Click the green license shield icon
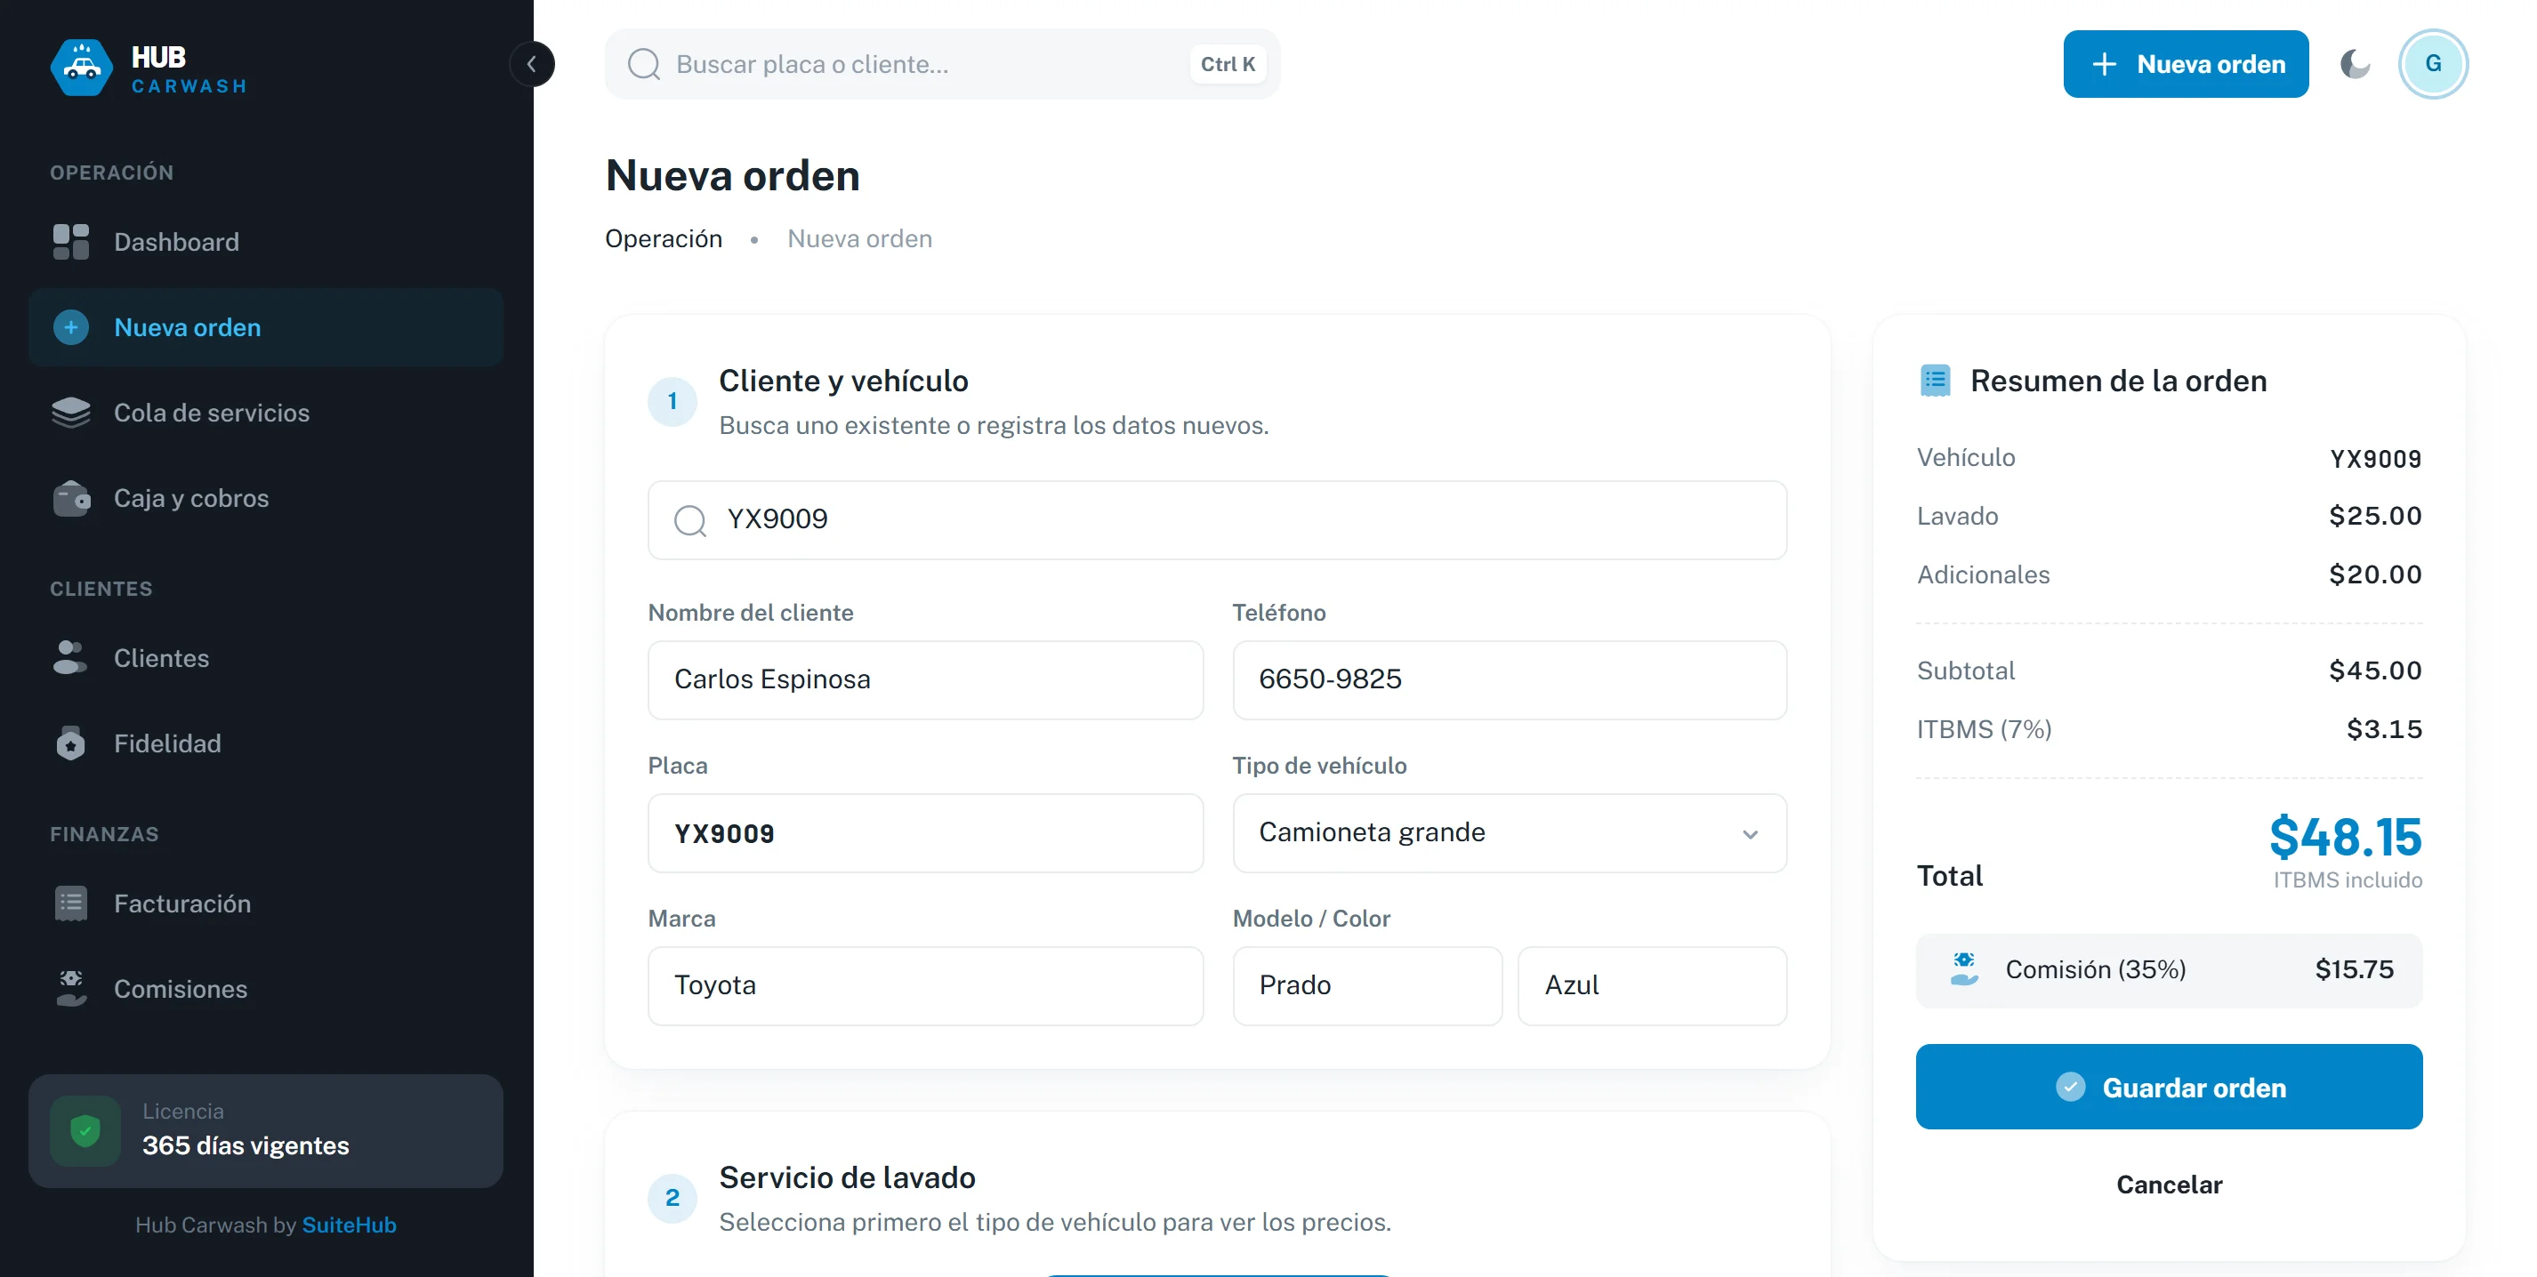This screenshot has width=2537, height=1277. pos(85,1131)
